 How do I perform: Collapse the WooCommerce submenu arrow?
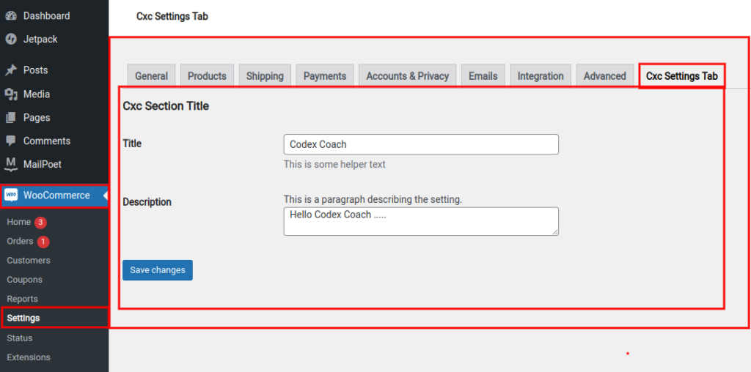tap(106, 196)
